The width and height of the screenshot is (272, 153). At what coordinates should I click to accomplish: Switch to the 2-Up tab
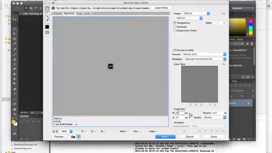coord(79,13)
